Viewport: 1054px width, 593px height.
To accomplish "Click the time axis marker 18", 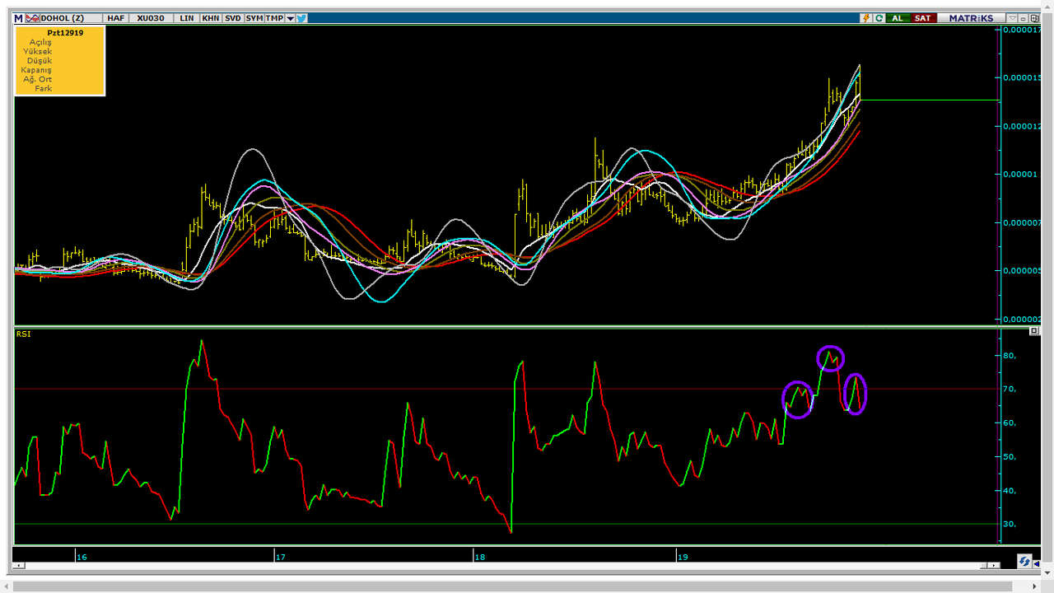I will click(480, 558).
